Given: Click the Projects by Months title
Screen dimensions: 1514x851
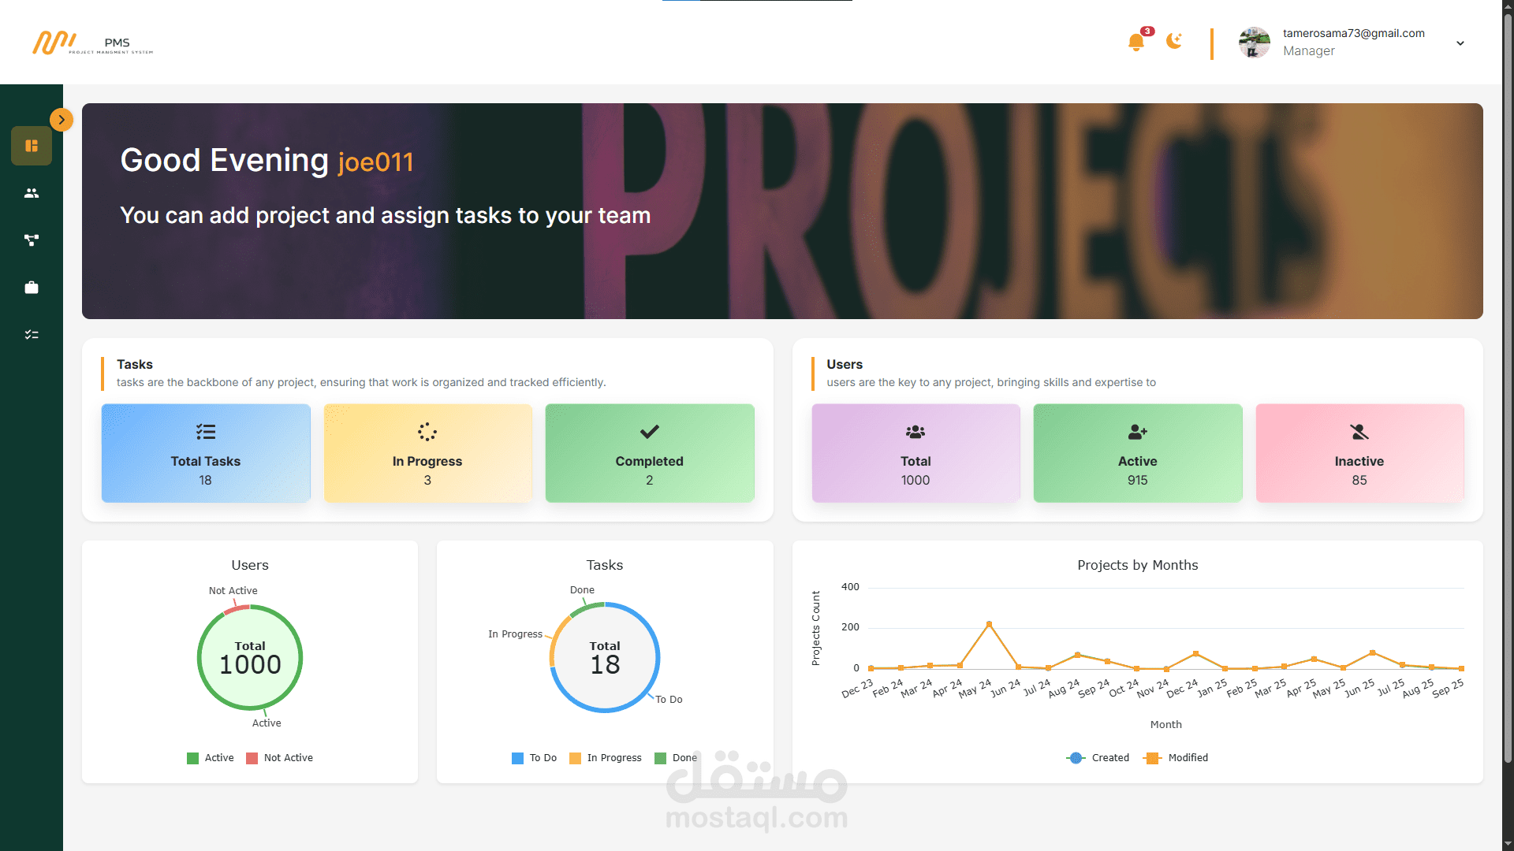Looking at the screenshot, I should tap(1137, 565).
